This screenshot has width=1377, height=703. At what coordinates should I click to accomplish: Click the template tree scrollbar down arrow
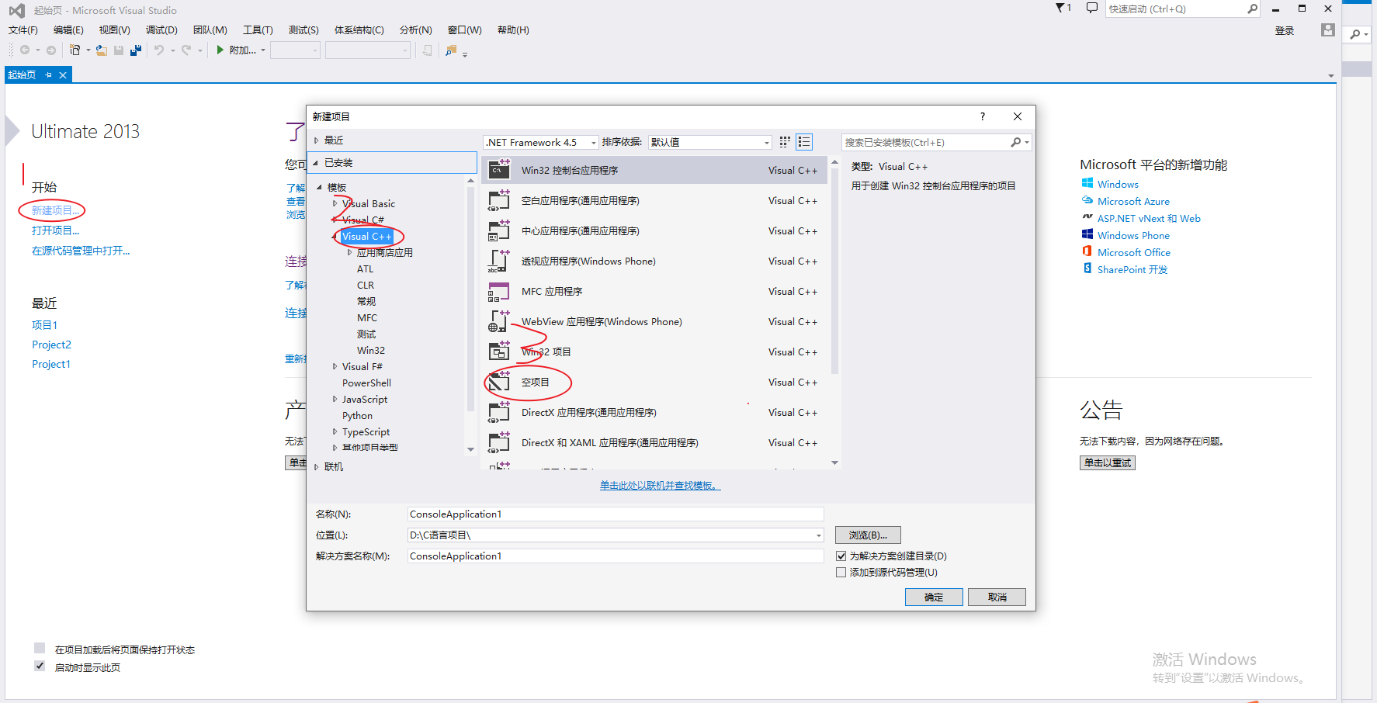[470, 449]
